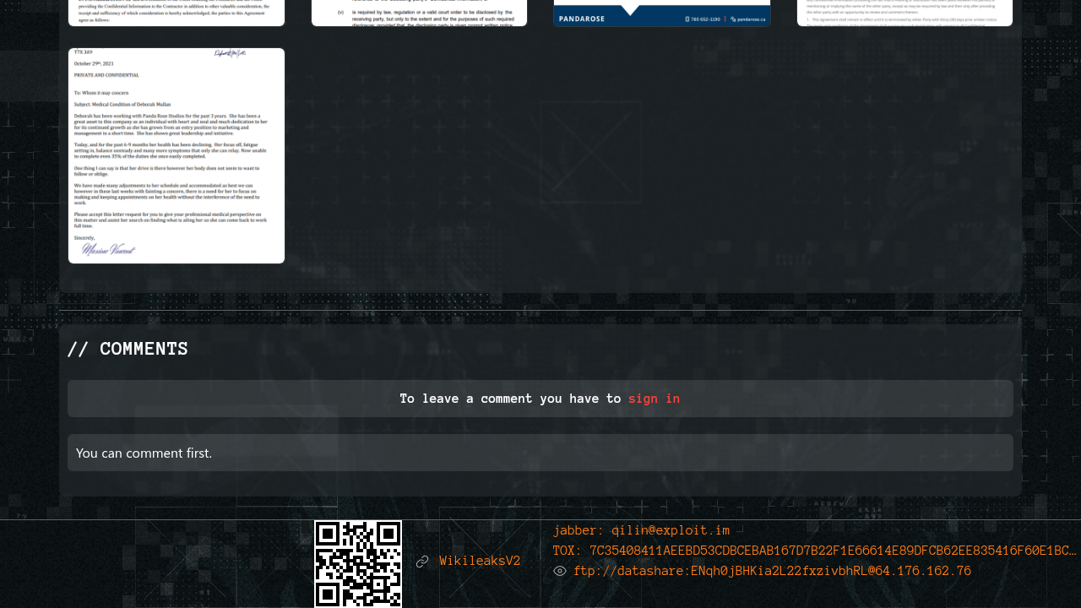Viewport: 1081px width, 608px height.
Task: Open the top-left agreement document thumbnail
Action: [177, 13]
